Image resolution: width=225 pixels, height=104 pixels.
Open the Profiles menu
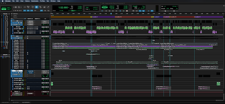42,1
